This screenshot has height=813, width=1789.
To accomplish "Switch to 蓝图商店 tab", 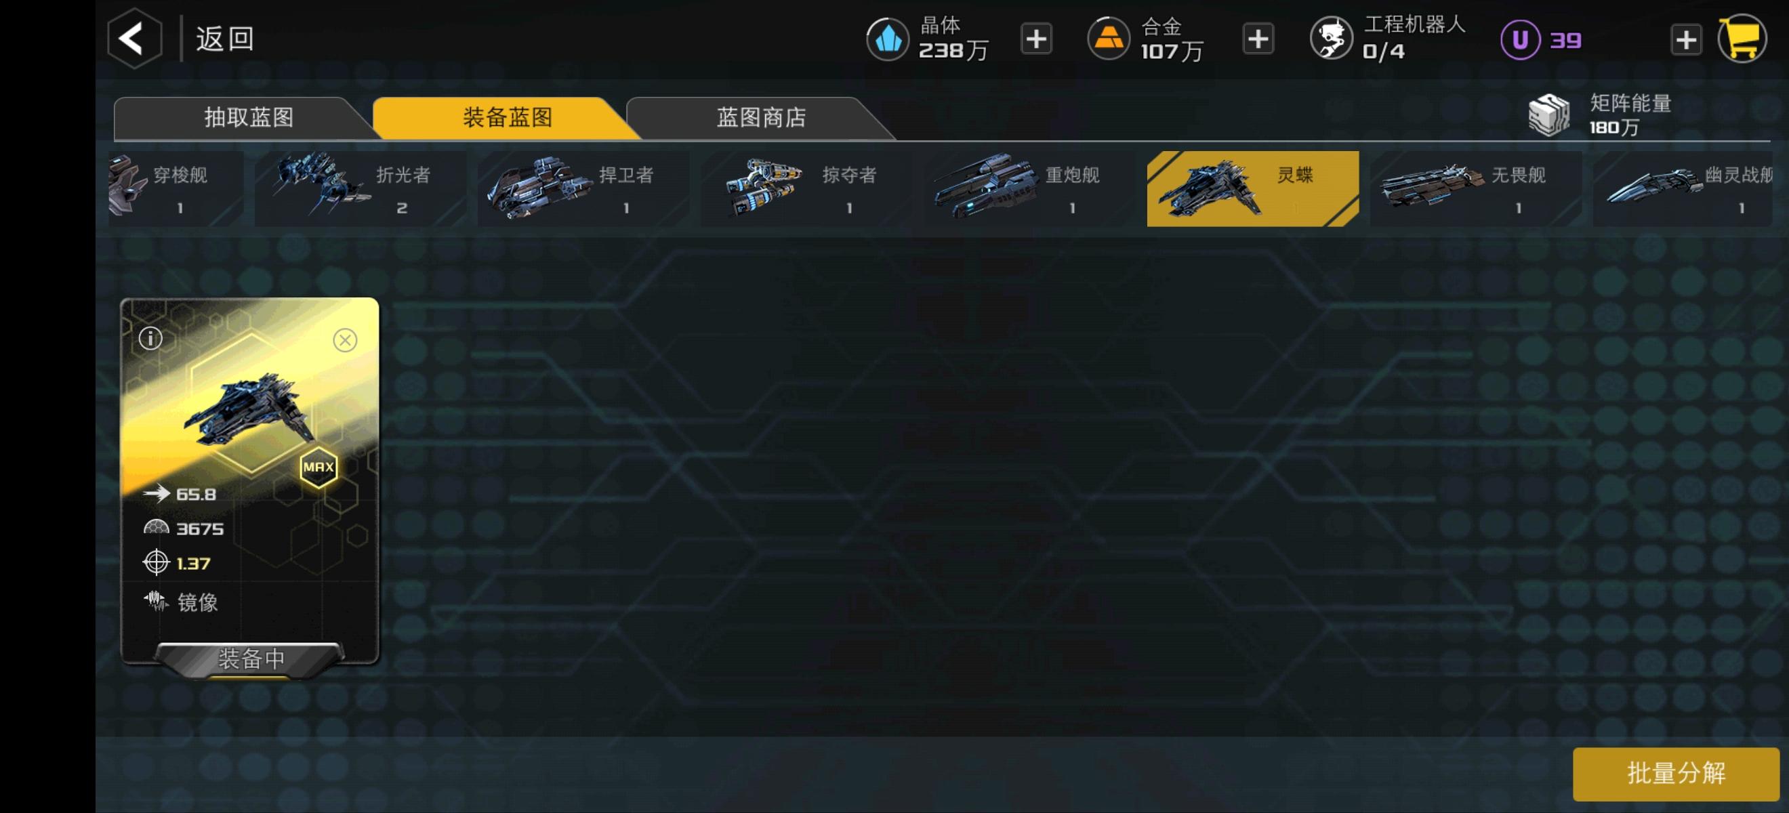I will [761, 117].
